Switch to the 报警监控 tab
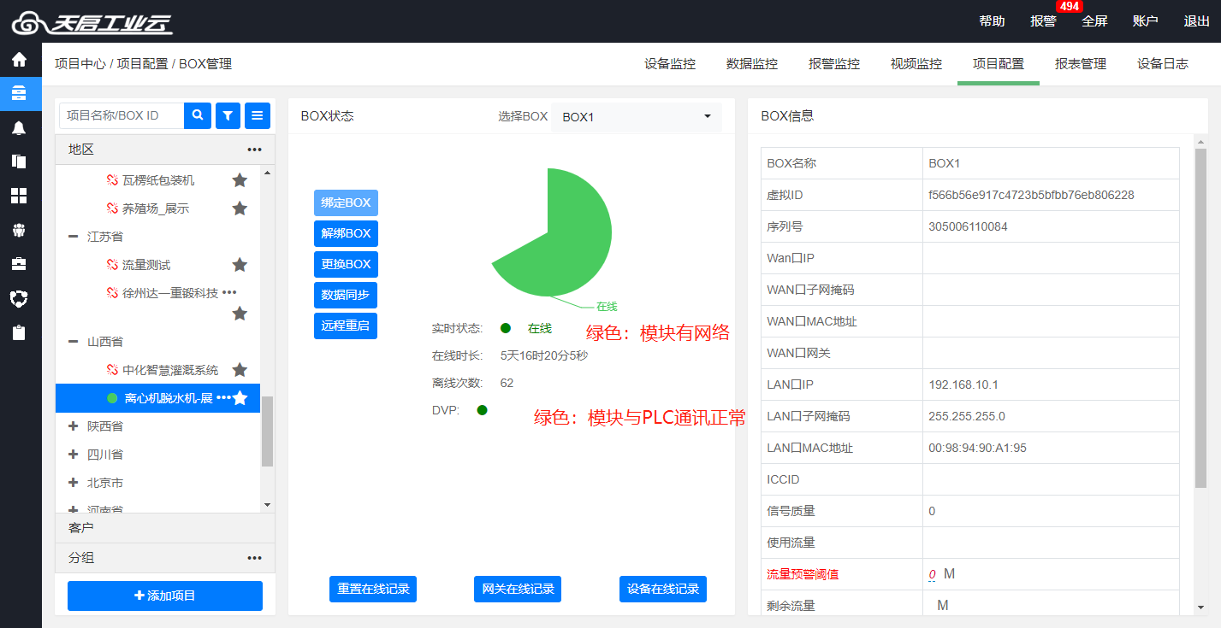 (834, 64)
